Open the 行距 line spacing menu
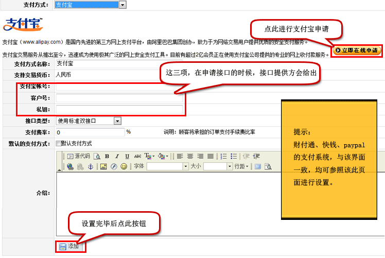 click(241, 167)
